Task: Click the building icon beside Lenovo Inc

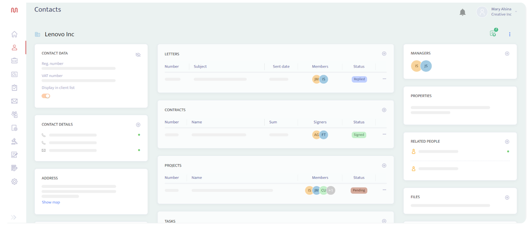Action: (38, 34)
